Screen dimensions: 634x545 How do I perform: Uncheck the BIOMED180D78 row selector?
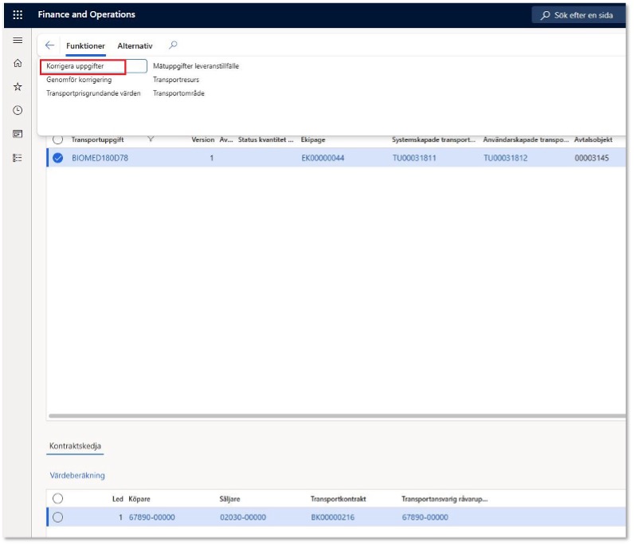(x=58, y=158)
